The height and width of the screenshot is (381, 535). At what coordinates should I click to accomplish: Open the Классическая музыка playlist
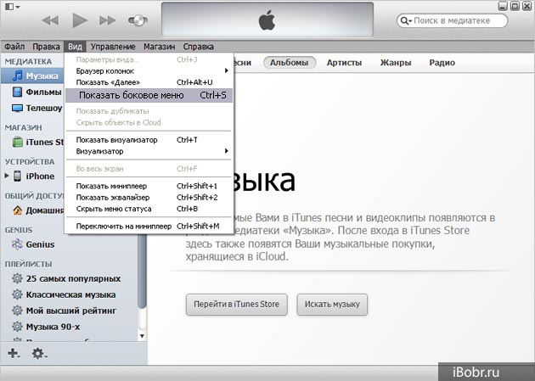71,294
